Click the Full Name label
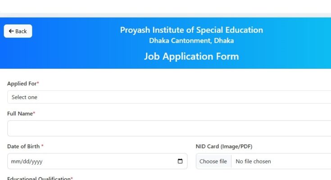The width and height of the screenshot is (331, 180). [x=21, y=114]
